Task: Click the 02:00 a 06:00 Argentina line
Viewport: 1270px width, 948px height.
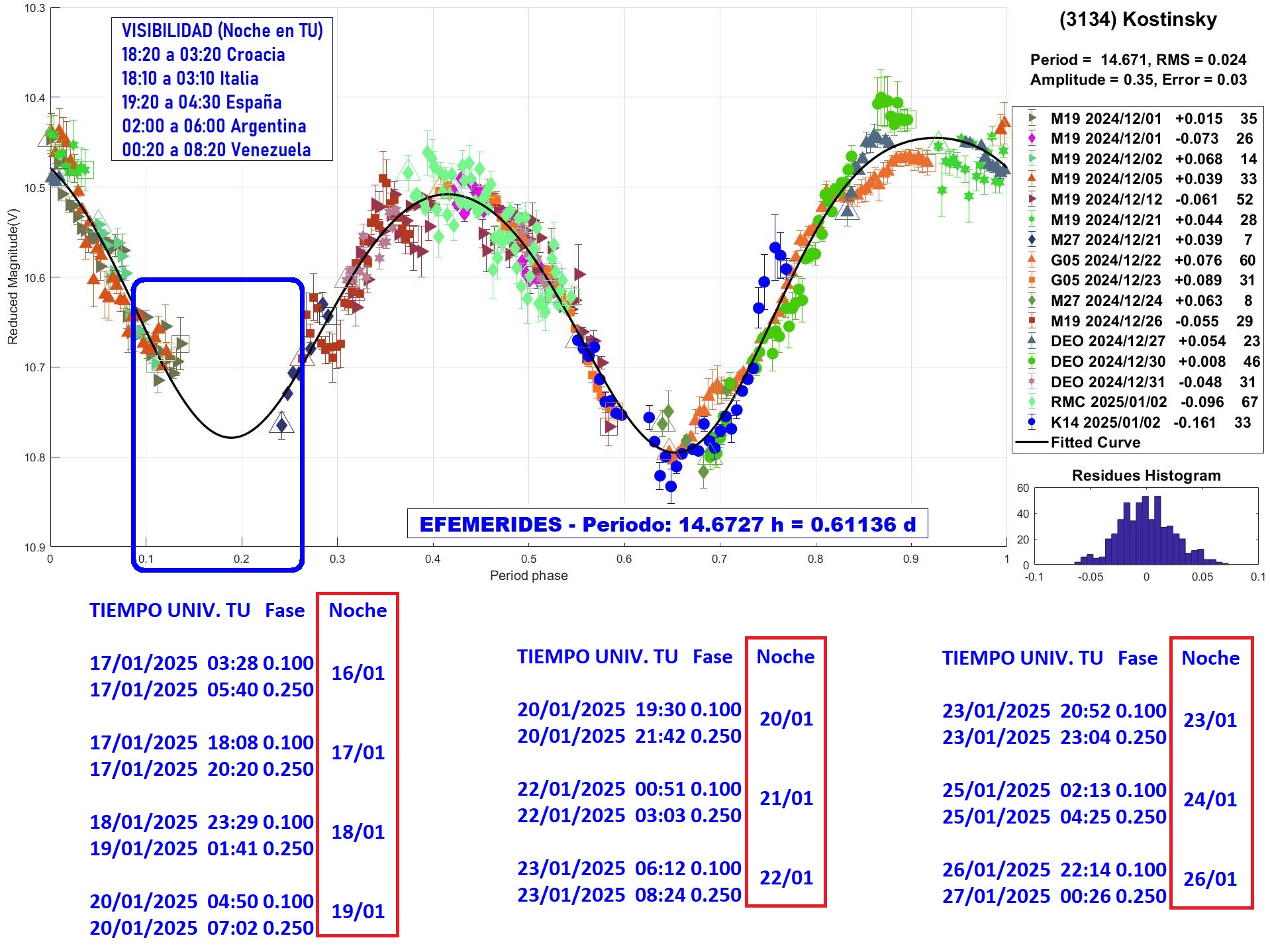Action: [214, 126]
